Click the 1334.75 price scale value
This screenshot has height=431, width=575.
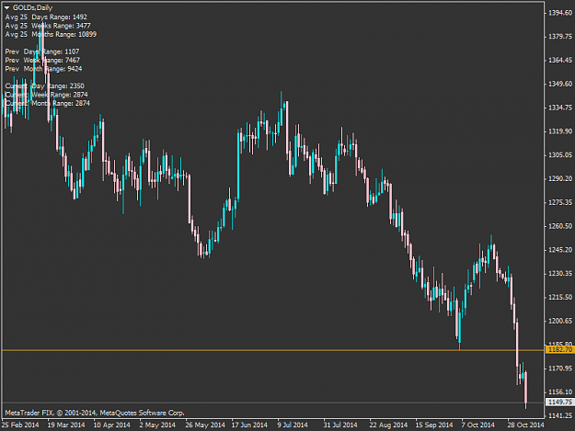pos(560,108)
